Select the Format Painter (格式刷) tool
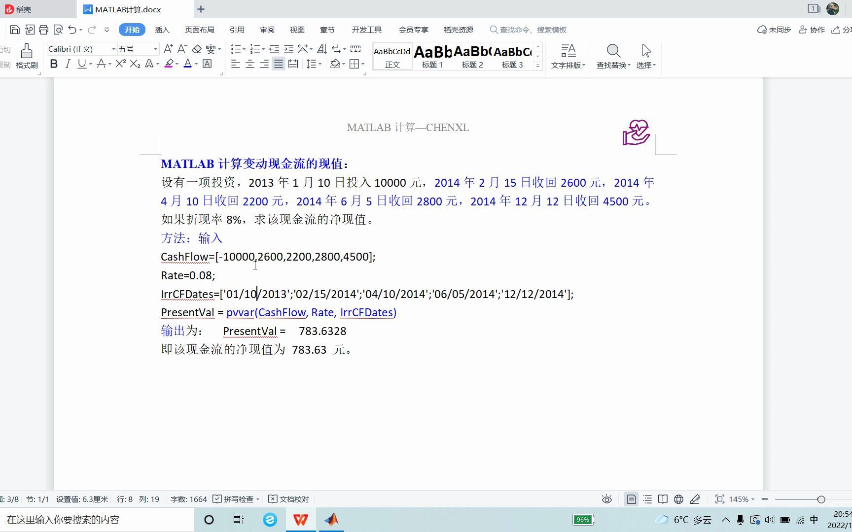Screen dimensions: 852x532 pyautogui.click(x=27, y=56)
